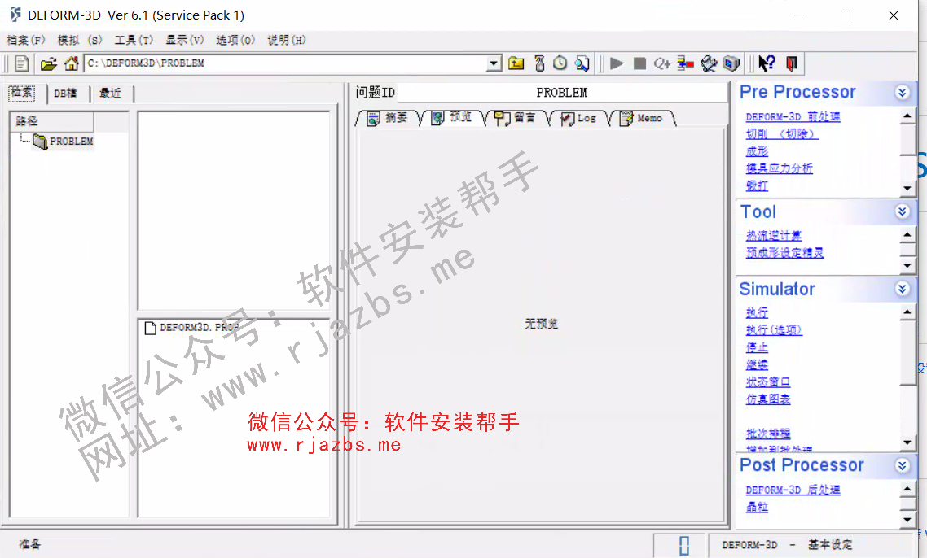
Task: Open DEFORM-3D 后处理 link
Action: point(793,490)
